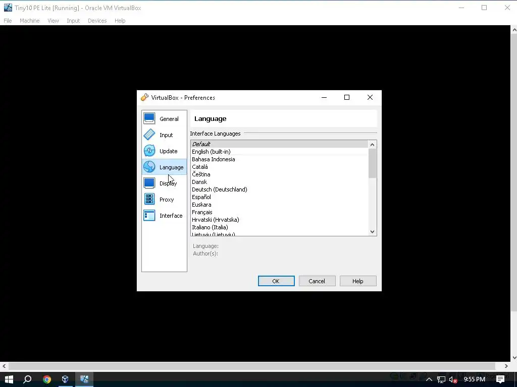Screen dimensions: 517x387
Task: Open Windows Start menu
Action: (9, 379)
